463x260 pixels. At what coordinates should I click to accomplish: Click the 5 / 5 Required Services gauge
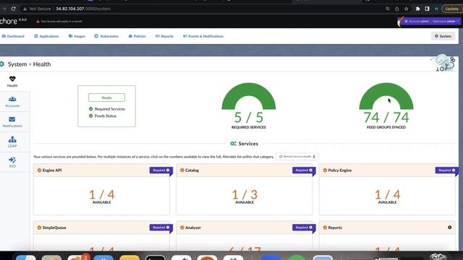249,105
